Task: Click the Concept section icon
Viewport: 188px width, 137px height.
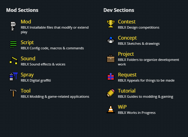Action: pos(110,40)
